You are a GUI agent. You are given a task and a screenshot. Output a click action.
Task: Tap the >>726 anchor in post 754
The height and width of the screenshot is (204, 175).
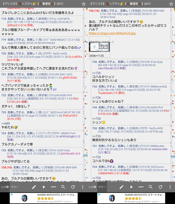click(x=97, y=178)
